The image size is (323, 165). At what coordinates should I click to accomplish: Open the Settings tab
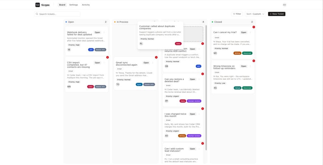(73, 5)
